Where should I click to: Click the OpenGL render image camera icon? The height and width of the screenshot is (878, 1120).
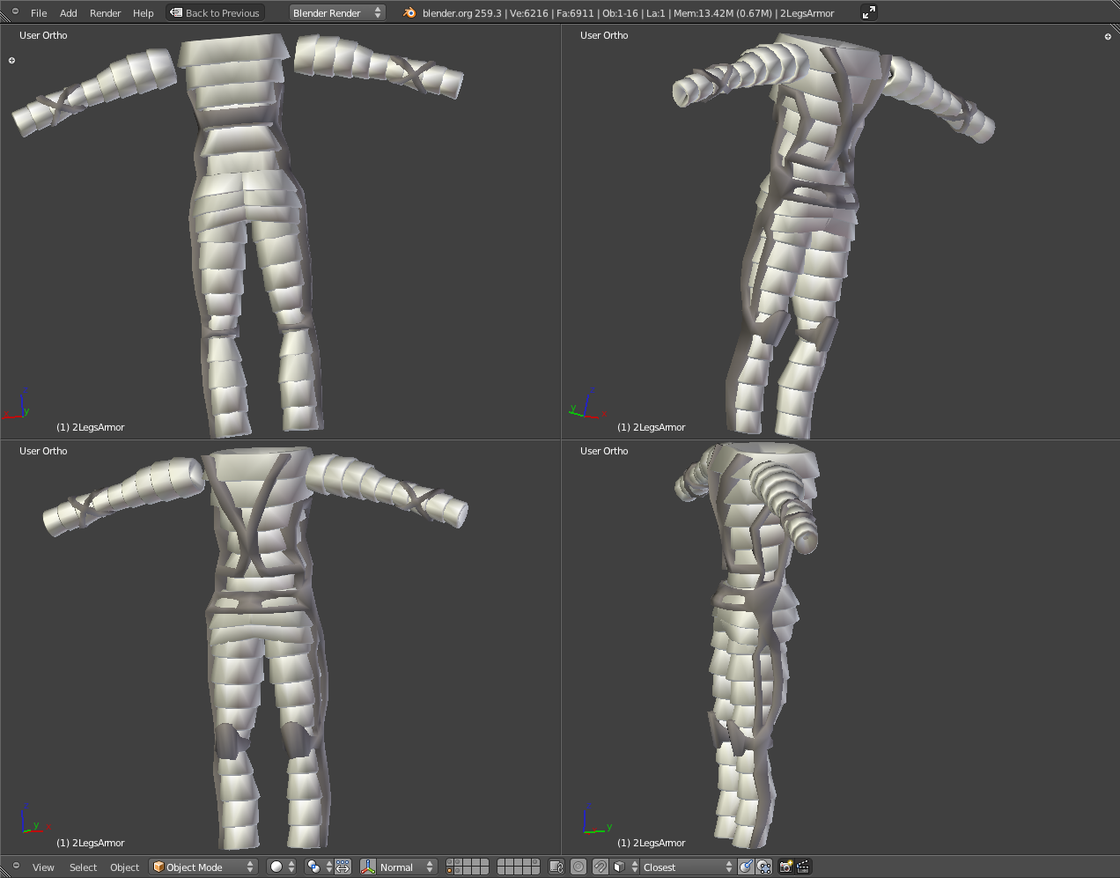pos(786,867)
